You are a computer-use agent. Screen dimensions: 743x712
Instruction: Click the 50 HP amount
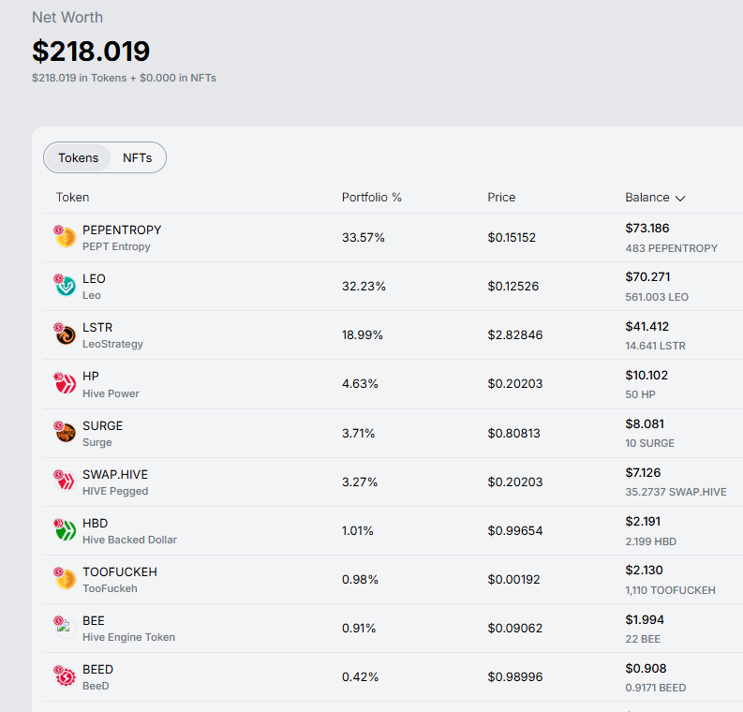tap(640, 394)
